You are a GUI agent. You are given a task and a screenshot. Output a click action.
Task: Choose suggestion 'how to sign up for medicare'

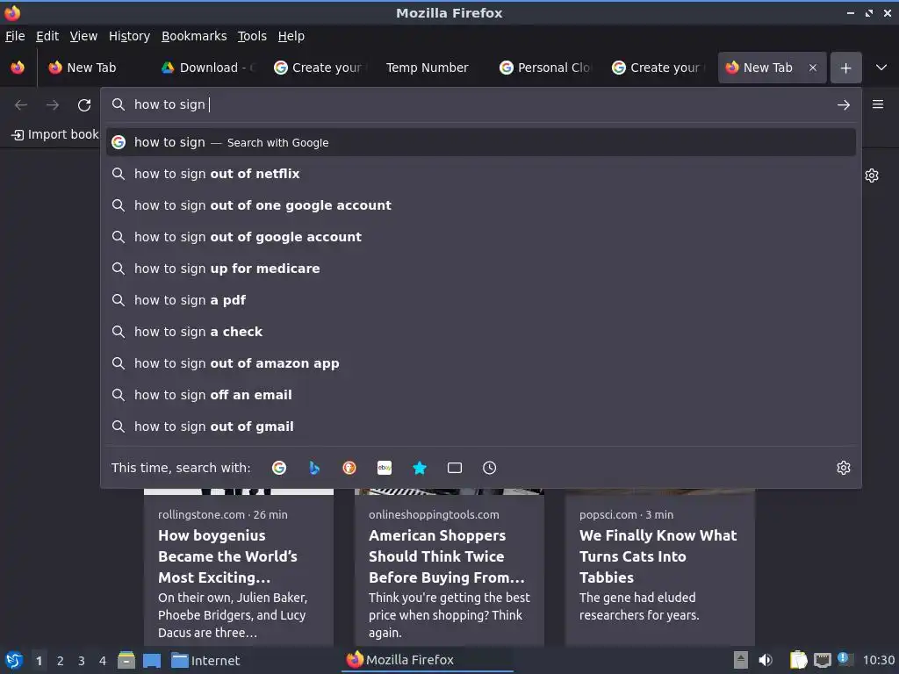(x=480, y=269)
